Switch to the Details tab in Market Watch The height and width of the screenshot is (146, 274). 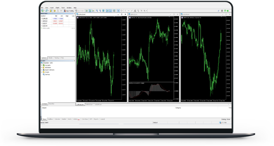(x=50, y=58)
